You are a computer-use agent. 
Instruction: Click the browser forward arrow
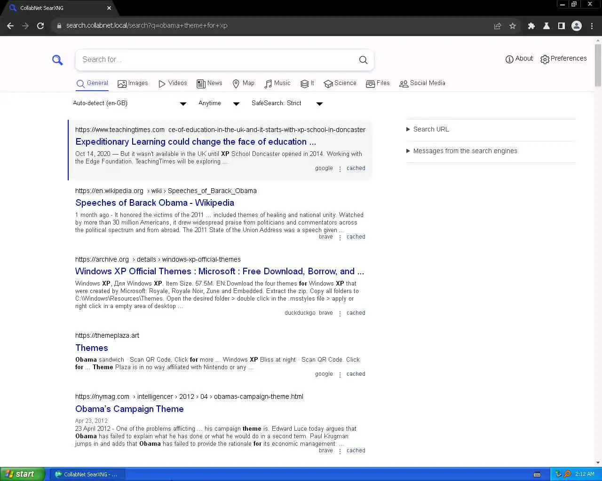coord(25,26)
